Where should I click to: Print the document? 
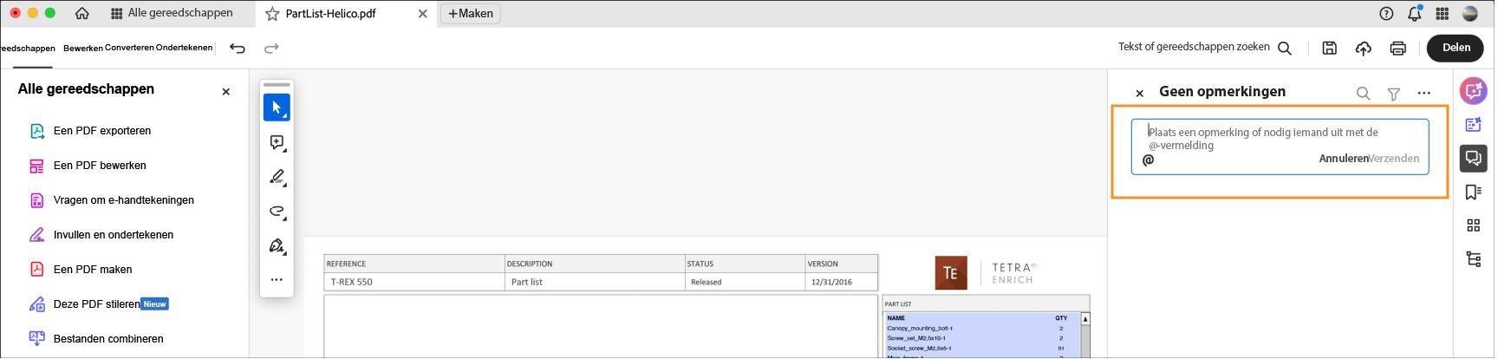[1397, 49]
